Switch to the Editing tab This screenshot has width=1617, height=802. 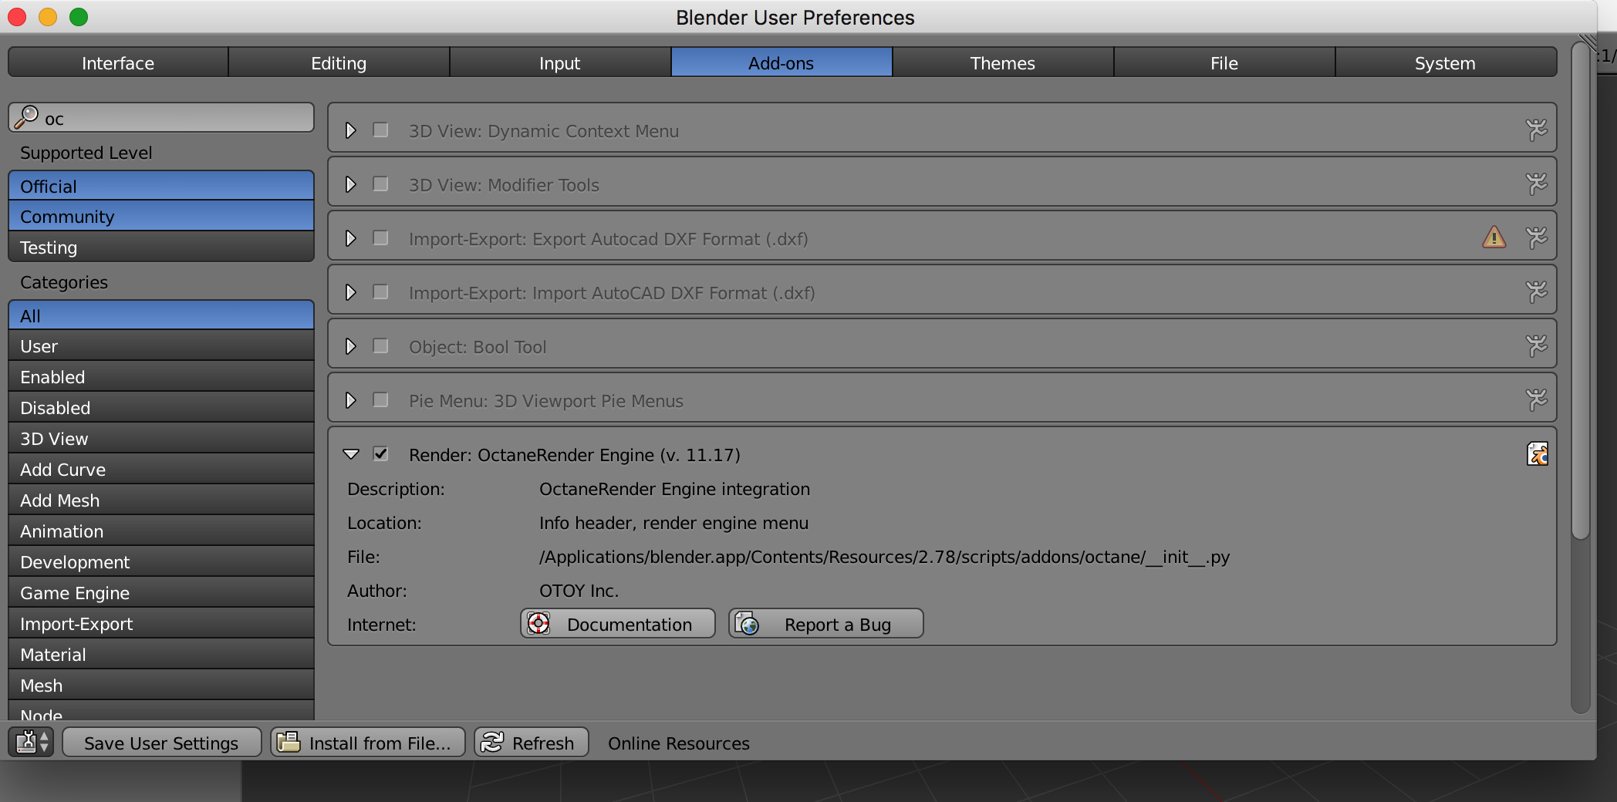[339, 62]
